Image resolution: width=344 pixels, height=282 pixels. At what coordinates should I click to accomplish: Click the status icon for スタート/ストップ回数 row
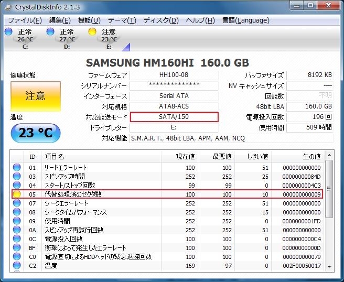click(17, 186)
